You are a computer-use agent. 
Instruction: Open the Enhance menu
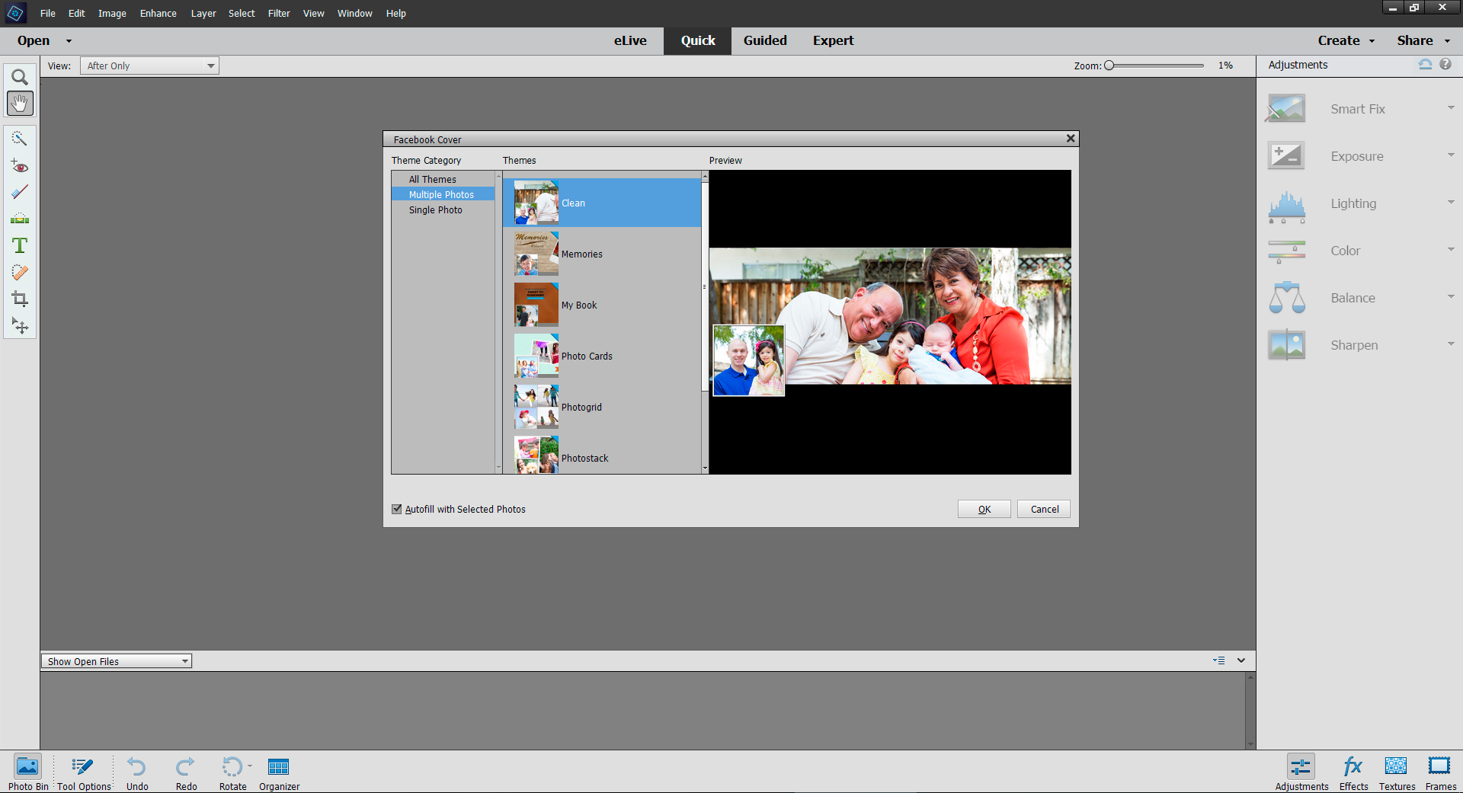click(158, 14)
